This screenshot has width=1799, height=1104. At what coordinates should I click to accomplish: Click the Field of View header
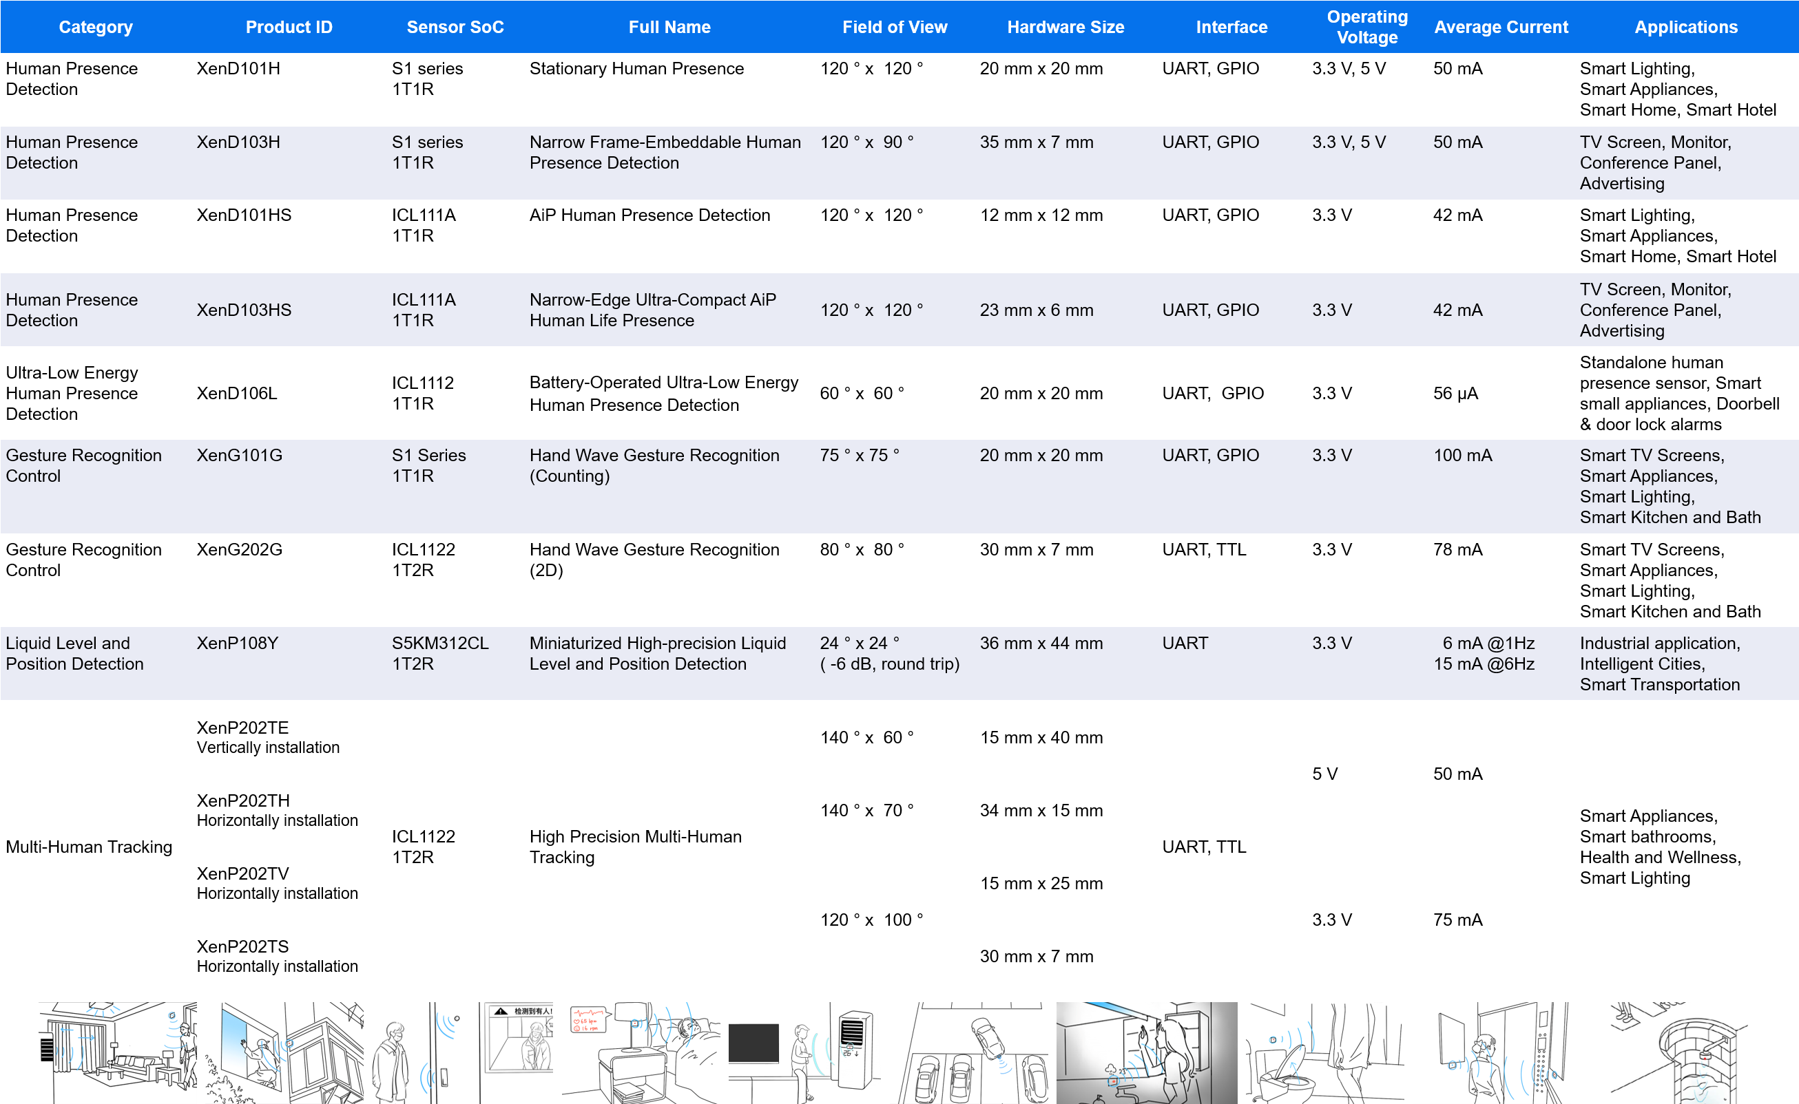[894, 27]
